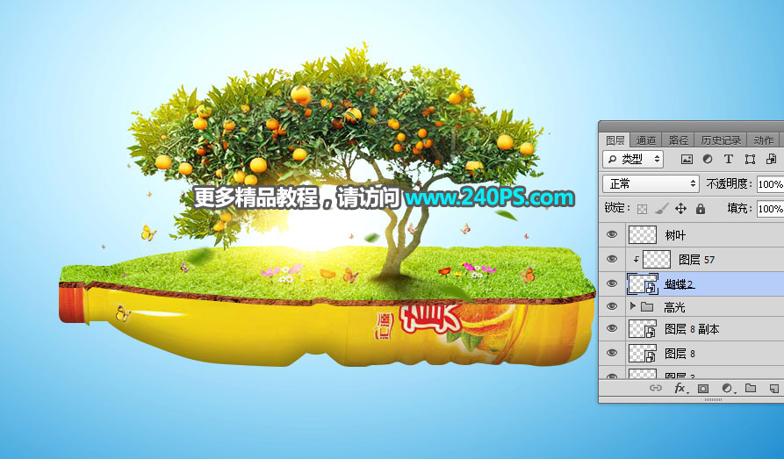Click the 不透明度 opacity value field
Viewport: 784px width, 459px height.
tap(771, 184)
